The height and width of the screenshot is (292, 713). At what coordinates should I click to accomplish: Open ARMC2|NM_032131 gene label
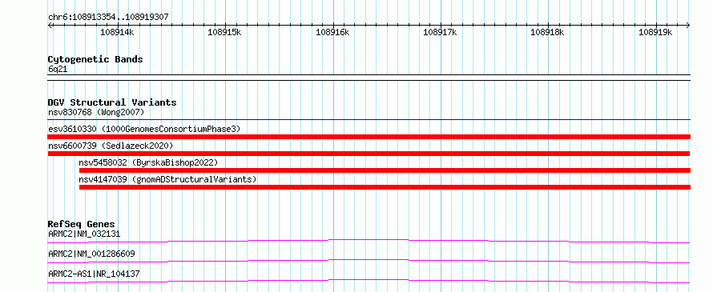tap(84, 234)
